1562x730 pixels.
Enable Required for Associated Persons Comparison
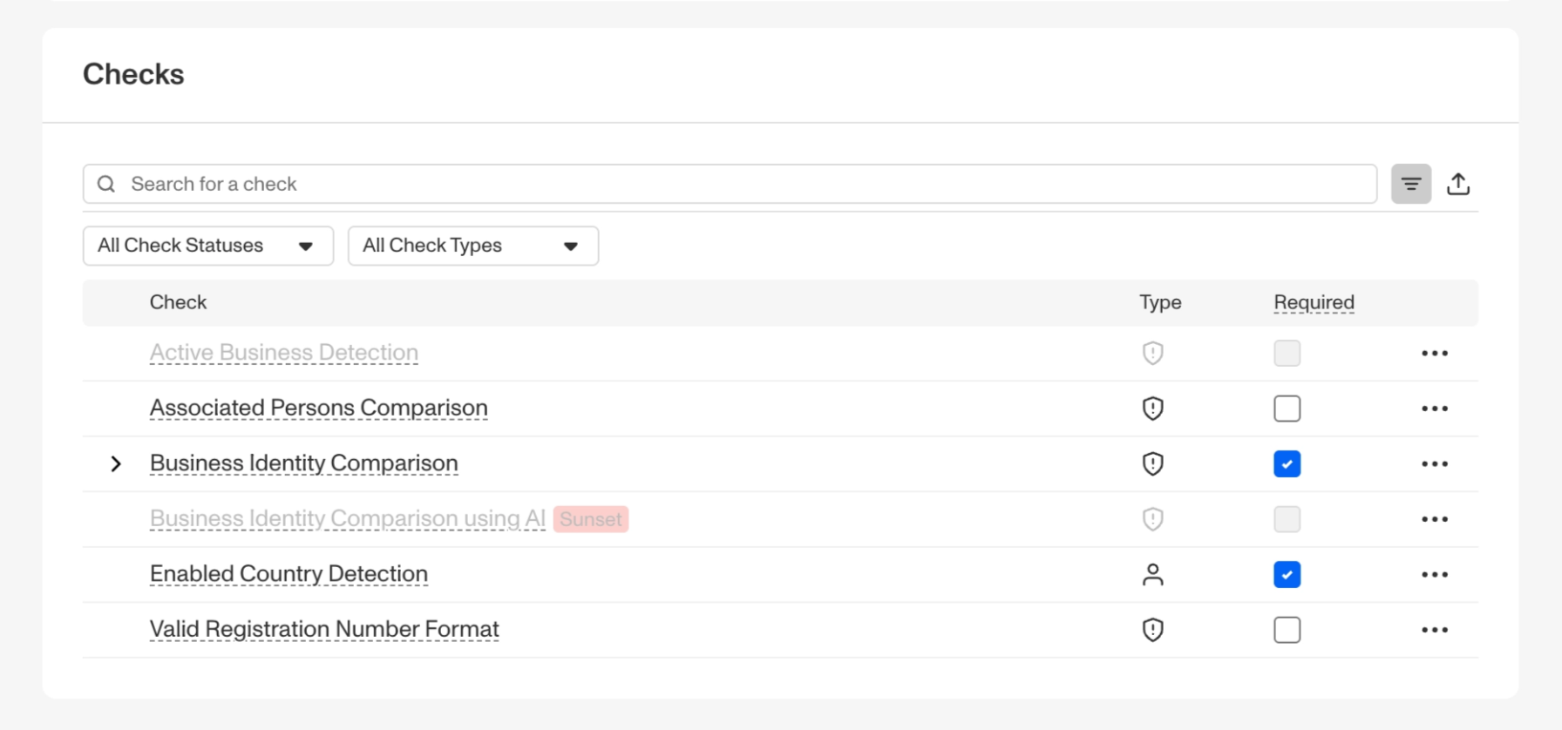click(1287, 409)
